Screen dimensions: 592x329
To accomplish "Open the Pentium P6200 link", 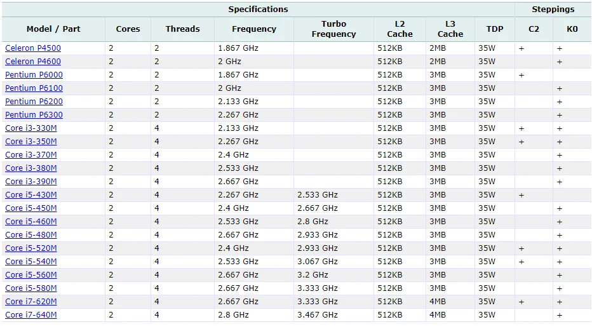I will (x=34, y=102).
